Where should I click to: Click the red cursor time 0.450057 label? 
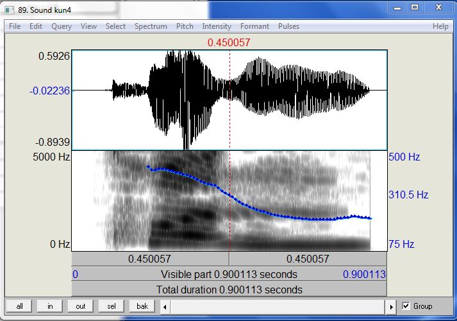[x=229, y=42]
